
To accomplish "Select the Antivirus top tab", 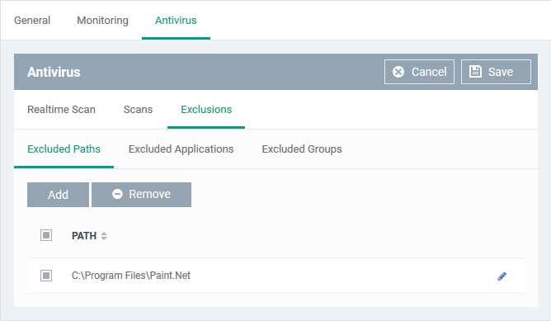I will pos(176,21).
